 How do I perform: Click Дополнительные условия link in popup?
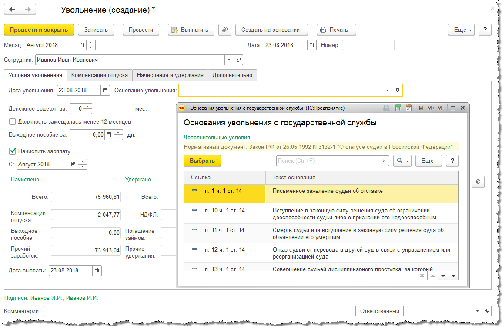pos(217,138)
